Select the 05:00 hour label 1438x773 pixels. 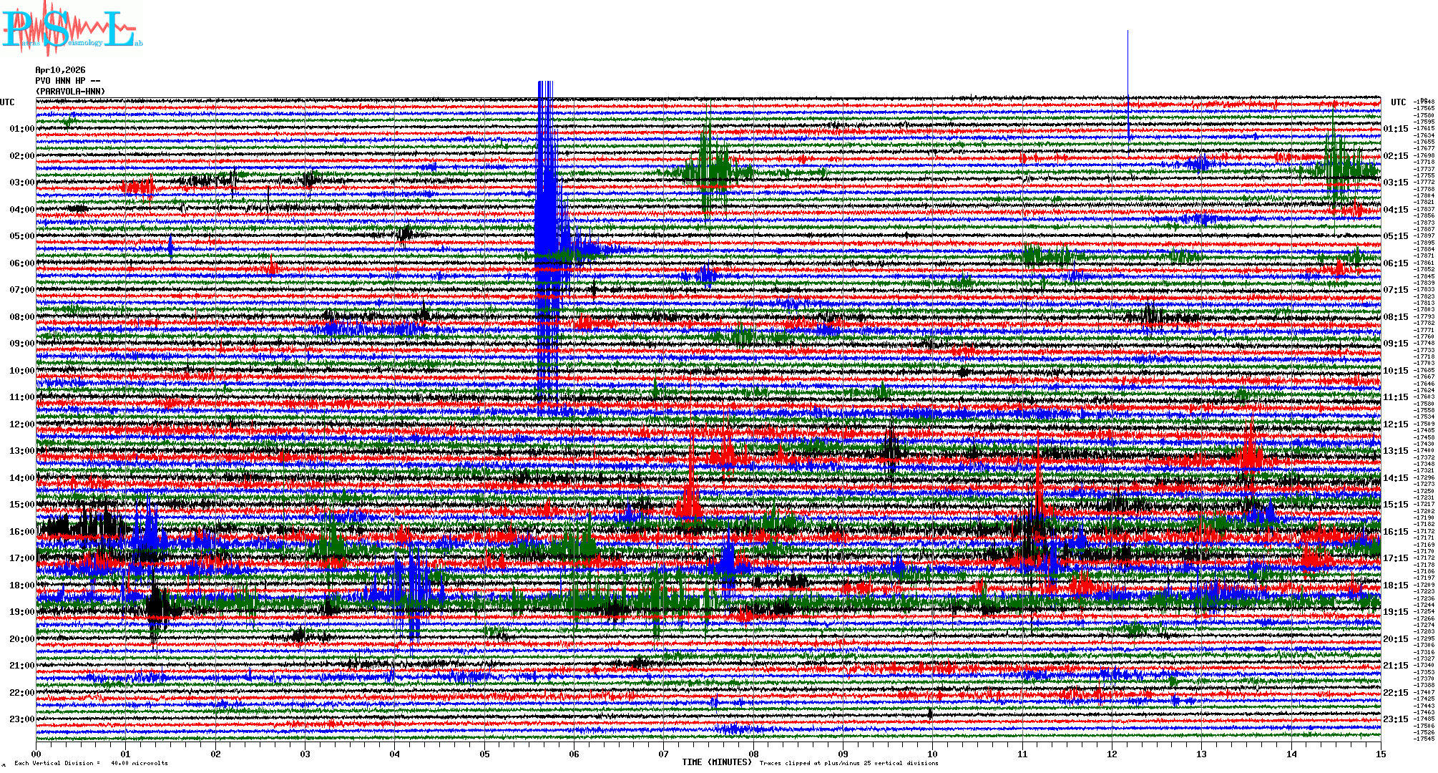[x=21, y=236]
